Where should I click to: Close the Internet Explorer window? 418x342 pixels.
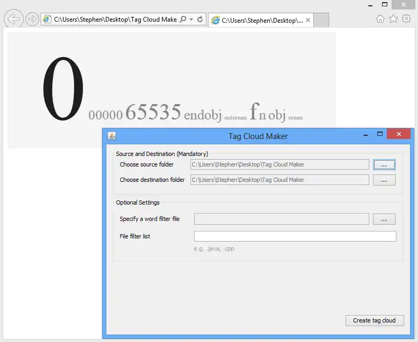(x=404, y=5)
